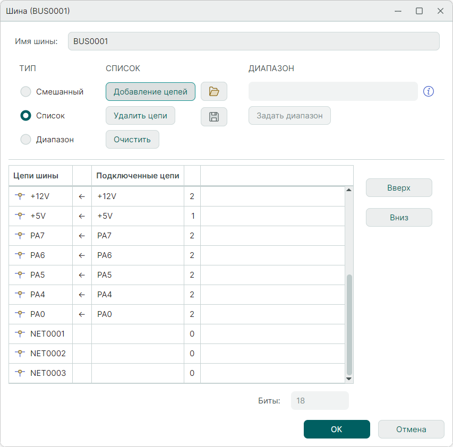Click the Подключенные цепи column header

[x=138, y=176]
